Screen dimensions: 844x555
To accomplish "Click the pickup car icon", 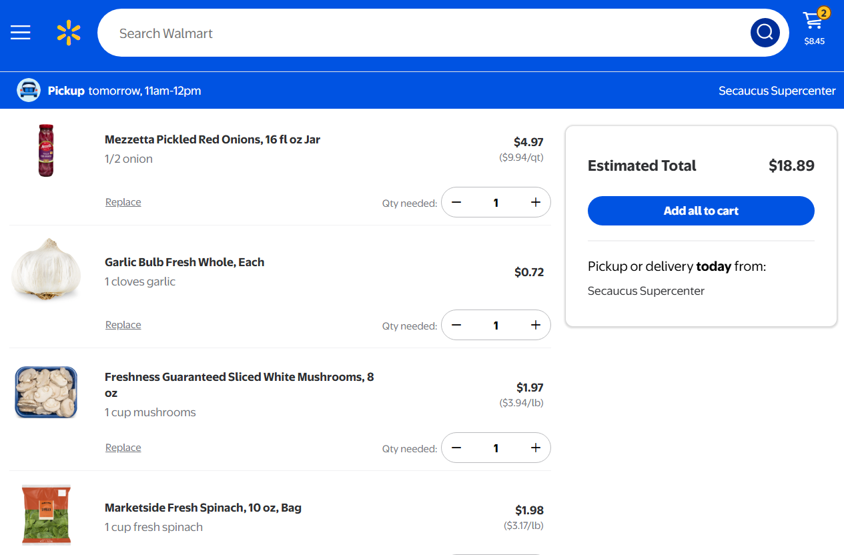I will [29, 91].
